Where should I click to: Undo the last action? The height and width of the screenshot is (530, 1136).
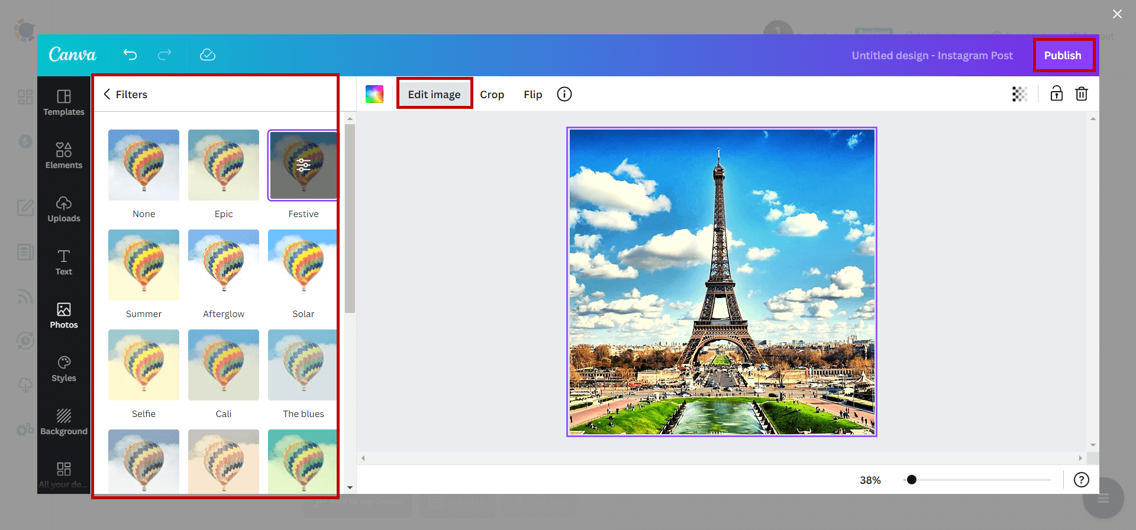tap(130, 55)
